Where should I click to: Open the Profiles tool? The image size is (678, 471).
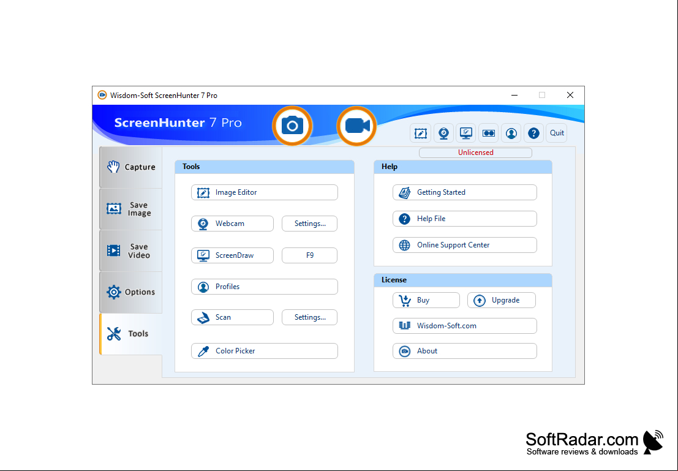coord(265,287)
